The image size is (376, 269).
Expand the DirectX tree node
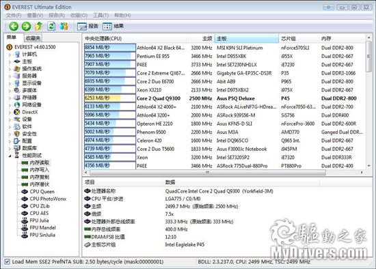coord(10,112)
